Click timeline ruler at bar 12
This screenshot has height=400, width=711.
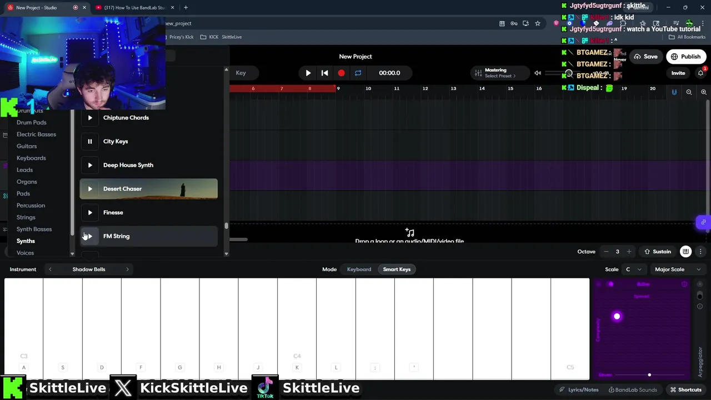click(x=425, y=88)
